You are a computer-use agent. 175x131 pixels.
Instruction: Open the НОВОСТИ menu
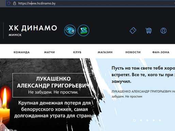pos(133,52)
